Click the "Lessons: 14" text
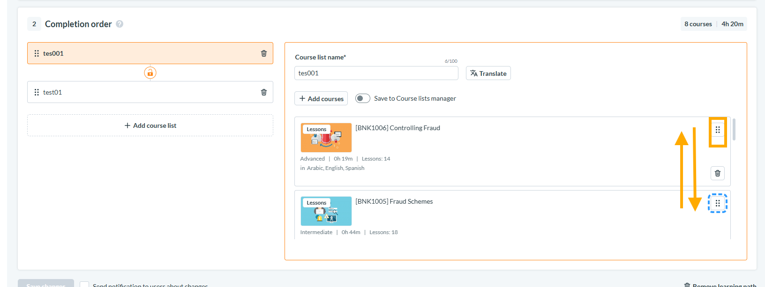 pos(376,159)
